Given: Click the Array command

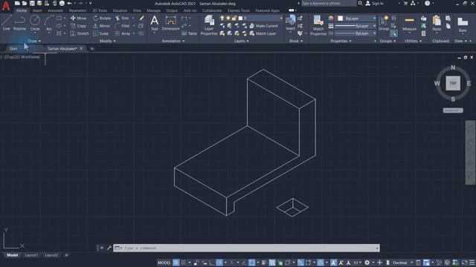Looking at the screenshot, I should pyautogui.click(x=123, y=33).
